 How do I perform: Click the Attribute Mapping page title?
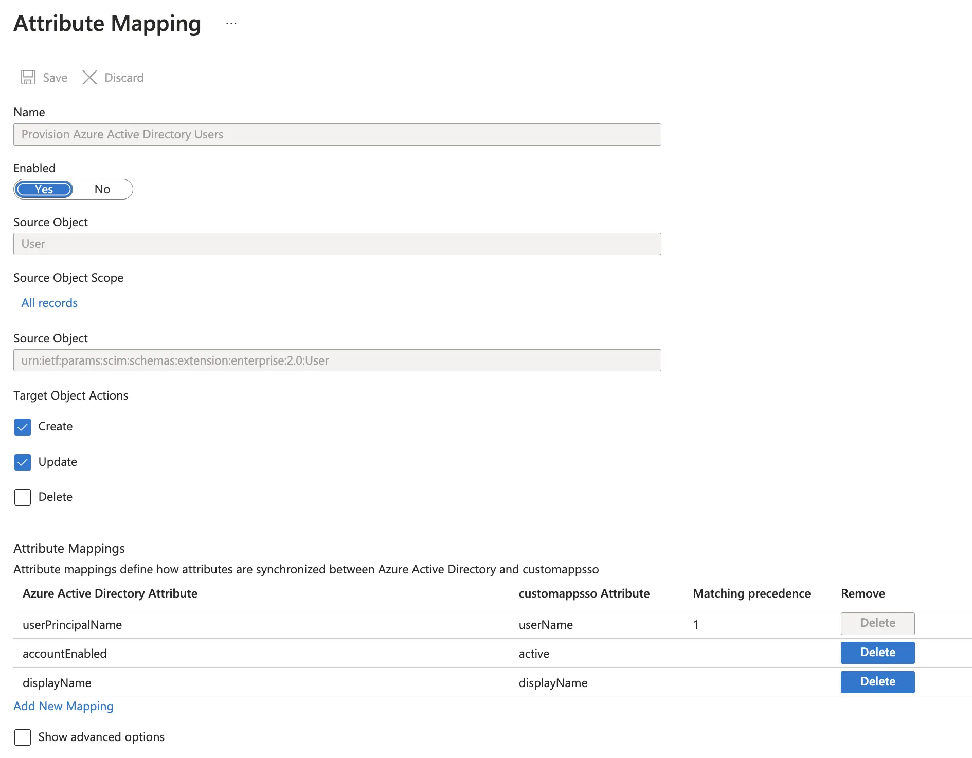(x=107, y=24)
